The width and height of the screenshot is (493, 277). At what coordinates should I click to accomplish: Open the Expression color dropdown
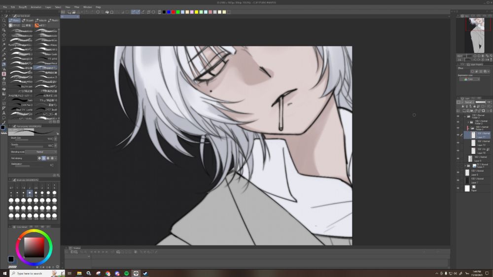click(469, 79)
